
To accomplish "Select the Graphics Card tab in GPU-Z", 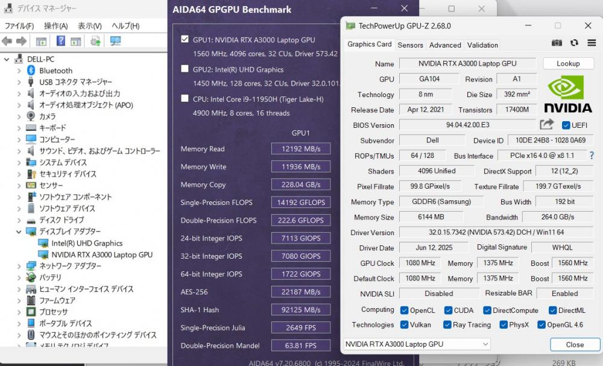I will (369, 44).
